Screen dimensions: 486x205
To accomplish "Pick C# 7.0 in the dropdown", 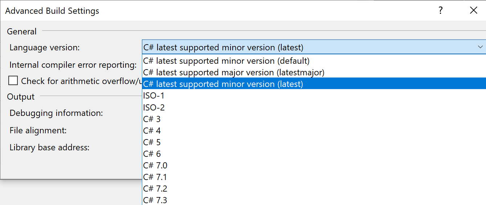I will (x=155, y=165).
